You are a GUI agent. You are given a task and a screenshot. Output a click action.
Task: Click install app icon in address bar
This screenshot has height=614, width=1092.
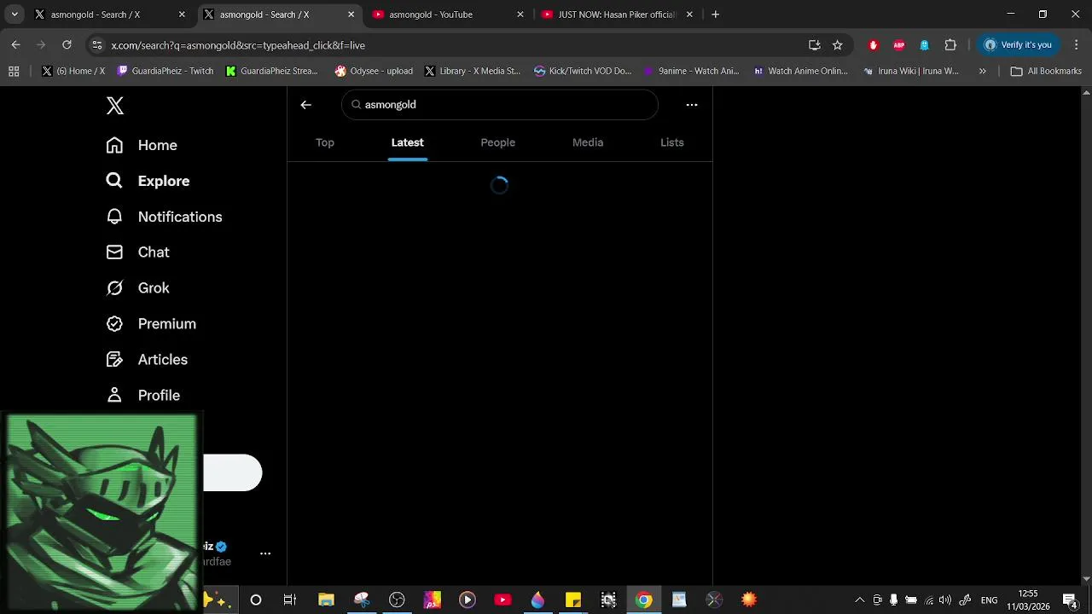click(x=815, y=45)
